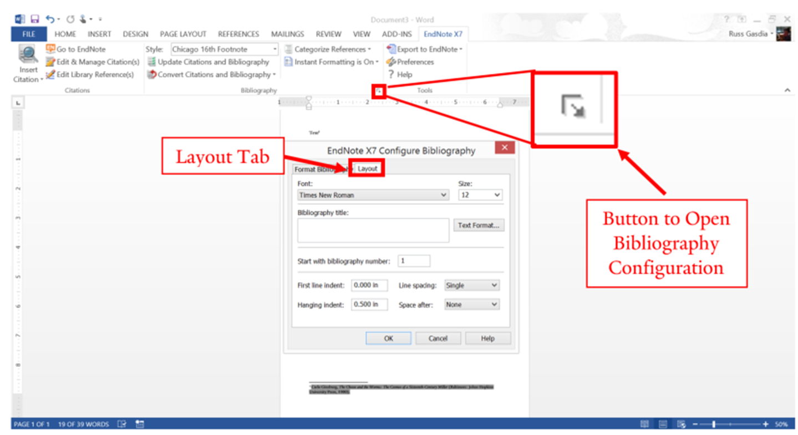Open the Export to EndNote menu
This screenshot has height=435, width=798.
coord(424,49)
